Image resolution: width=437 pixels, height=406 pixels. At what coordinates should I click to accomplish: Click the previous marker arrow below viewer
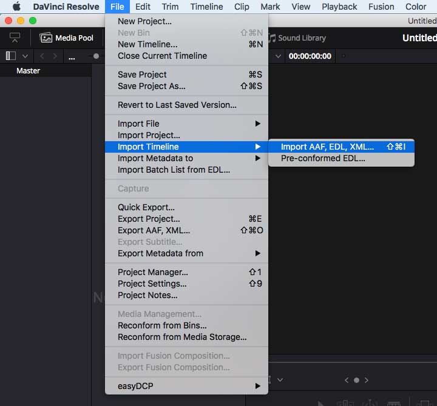pos(347,380)
